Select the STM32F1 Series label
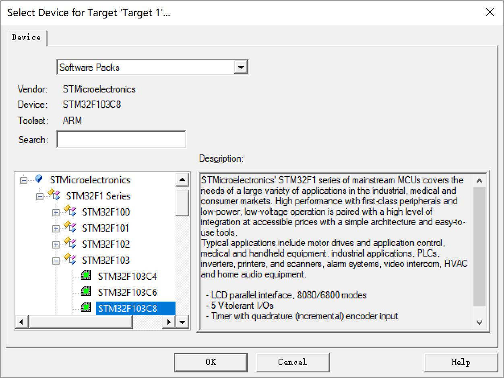 pos(98,196)
